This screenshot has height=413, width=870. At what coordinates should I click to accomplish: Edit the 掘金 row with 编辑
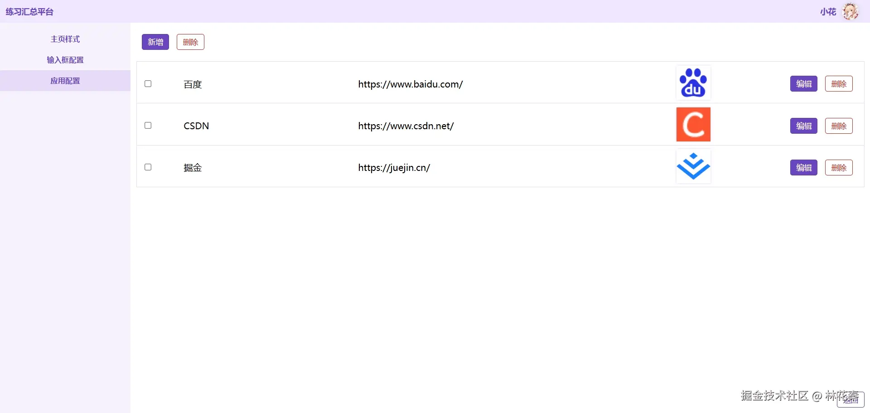804,168
